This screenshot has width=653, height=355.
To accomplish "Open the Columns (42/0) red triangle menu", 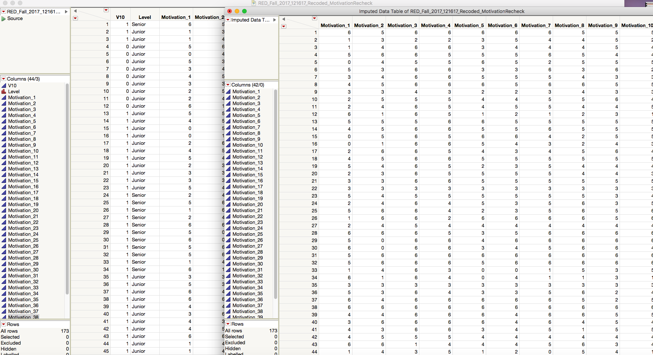I will pyautogui.click(x=228, y=85).
